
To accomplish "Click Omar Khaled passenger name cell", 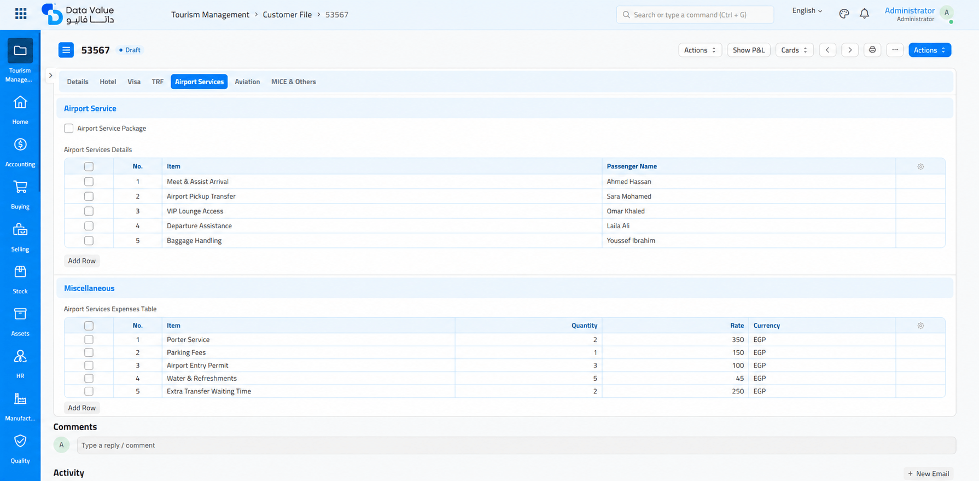I will tap(749, 211).
